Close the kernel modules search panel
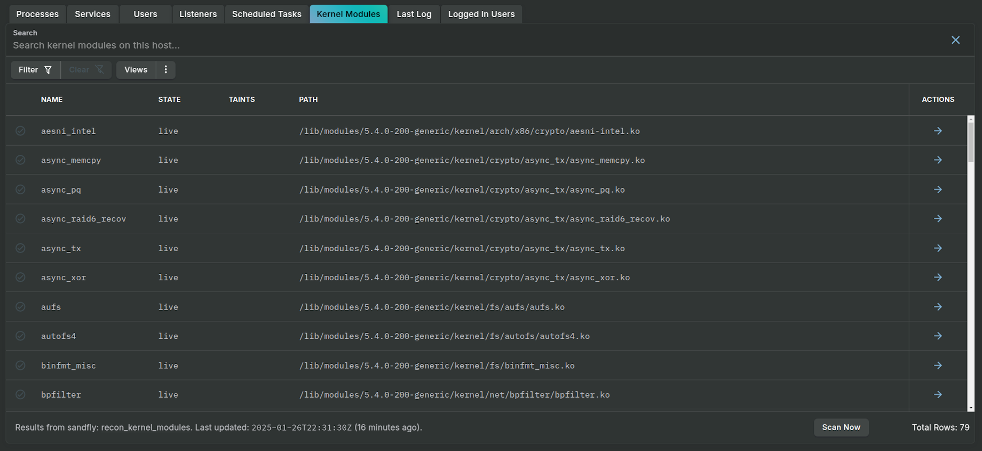Screen dimensions: 982x451 (x=955, y=40)
